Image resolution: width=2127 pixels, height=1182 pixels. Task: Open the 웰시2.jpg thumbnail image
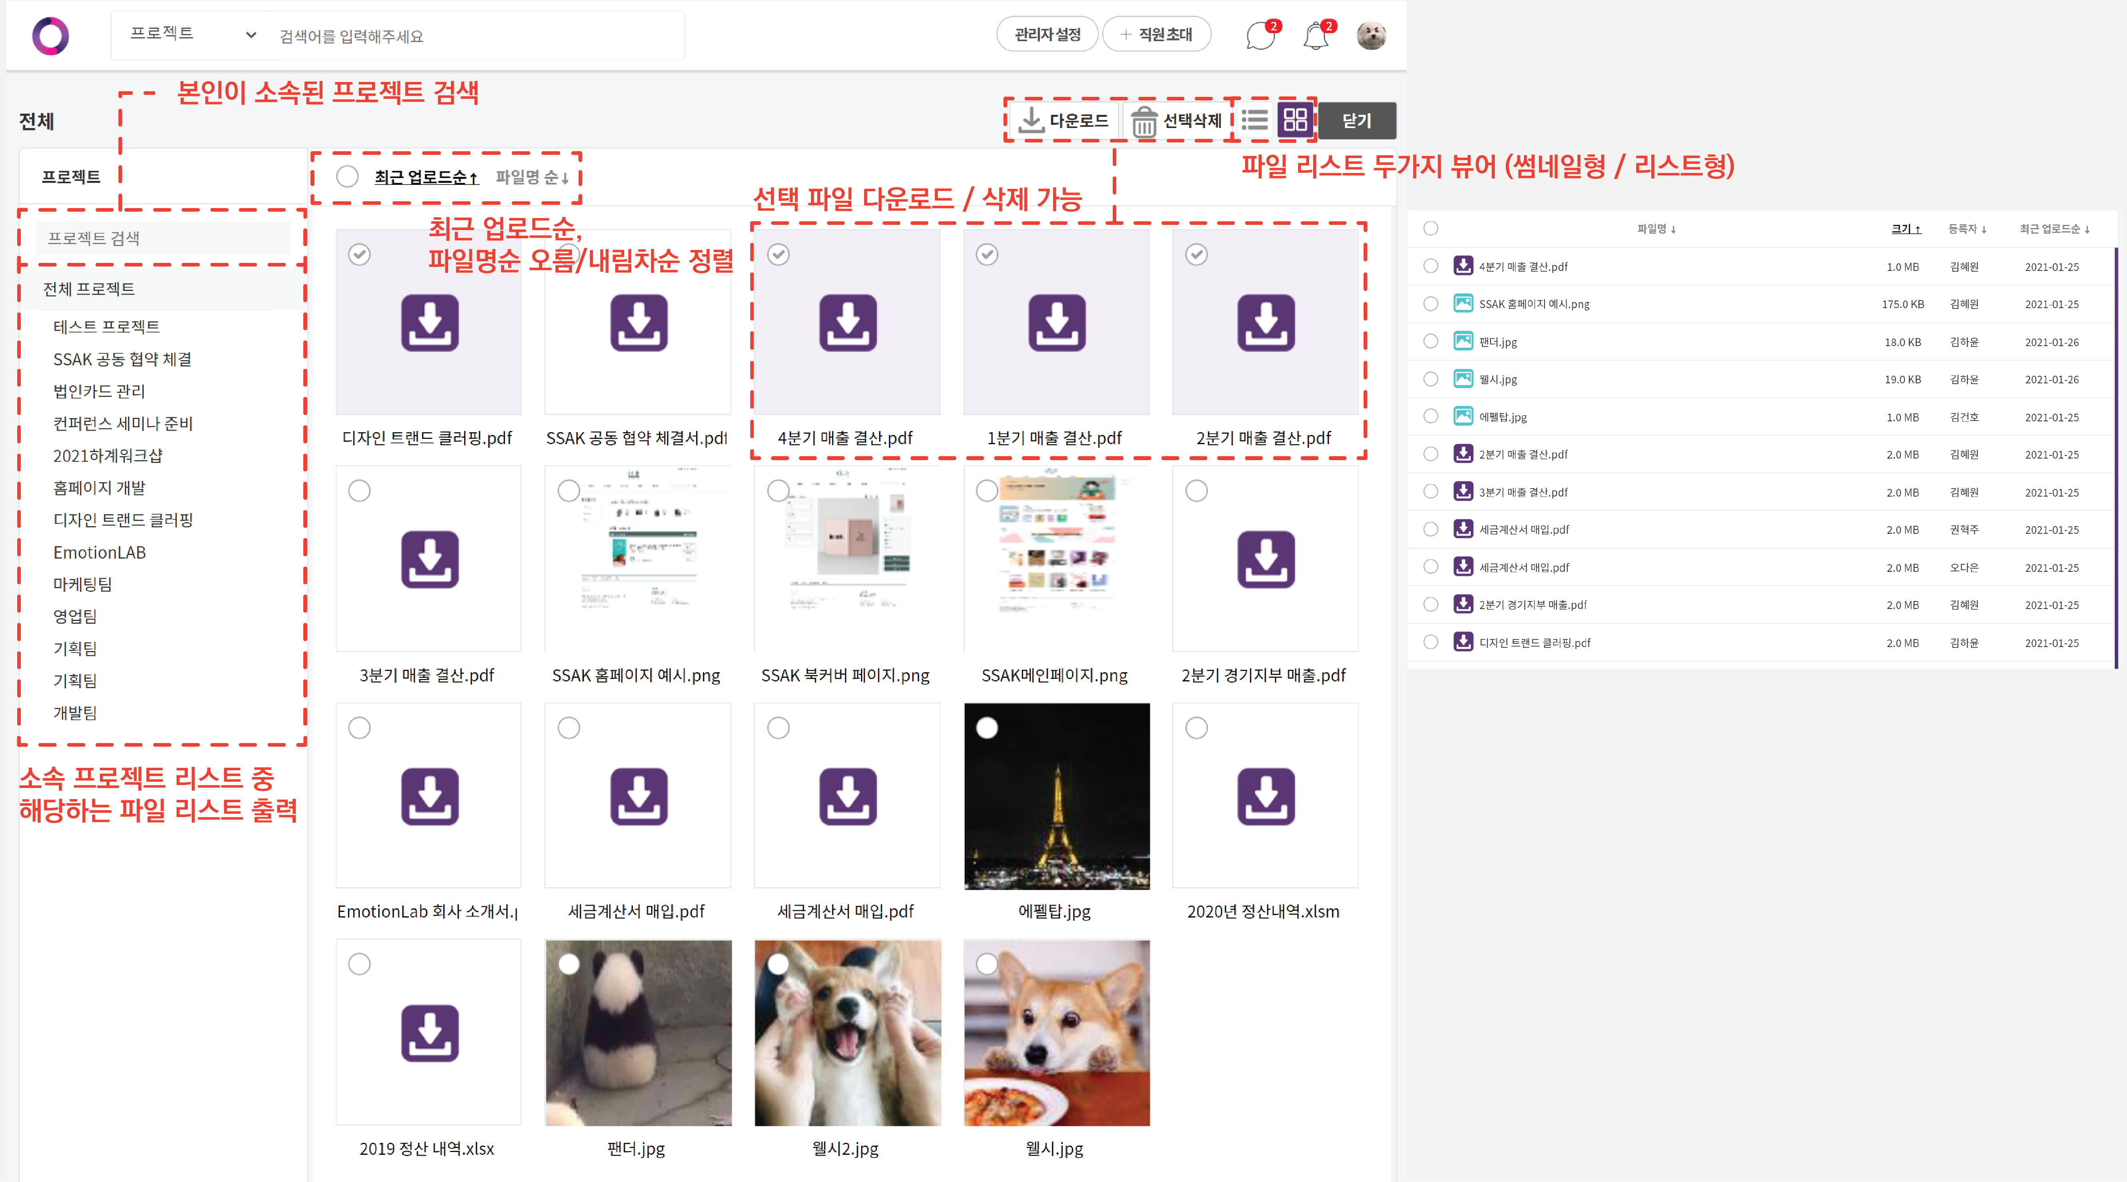847,1032
